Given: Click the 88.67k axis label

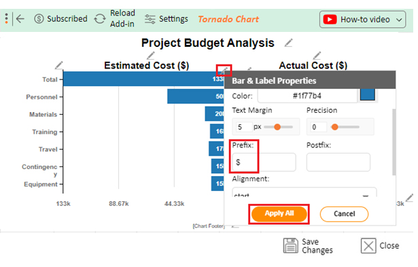Looking at the screenshot, I should coord(119,204).
